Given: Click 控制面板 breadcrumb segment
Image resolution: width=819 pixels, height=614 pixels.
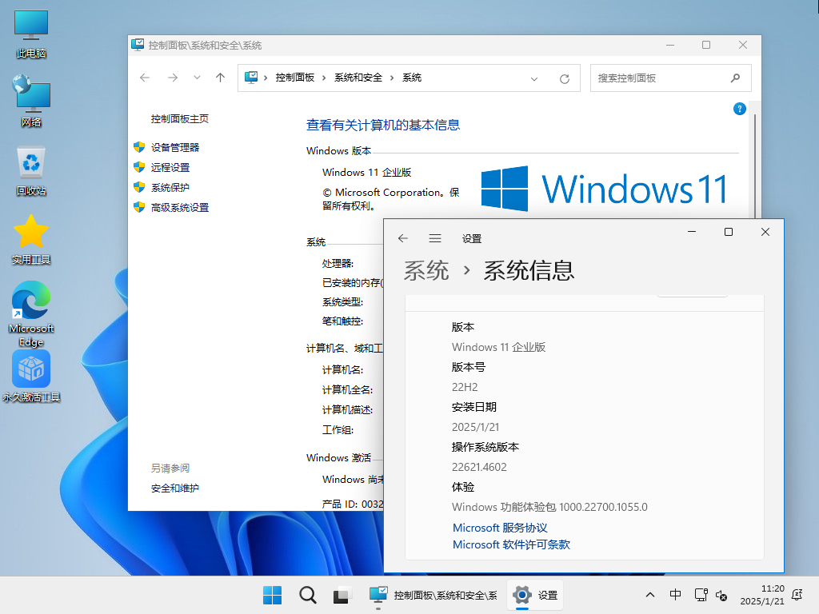Looking at the screenshot, I should click(295, 78).
